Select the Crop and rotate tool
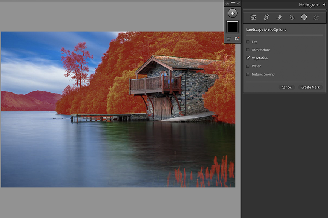Image resolution: width=328 pixels, height=218 pixels. 267,17
